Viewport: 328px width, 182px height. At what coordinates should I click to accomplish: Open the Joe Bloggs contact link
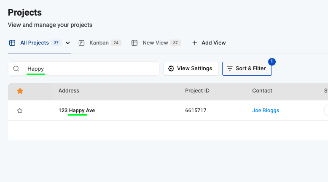(x=266, y=111)
